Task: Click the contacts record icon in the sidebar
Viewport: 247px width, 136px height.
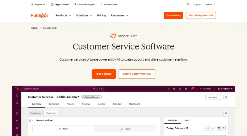Action: pos(17,113)
